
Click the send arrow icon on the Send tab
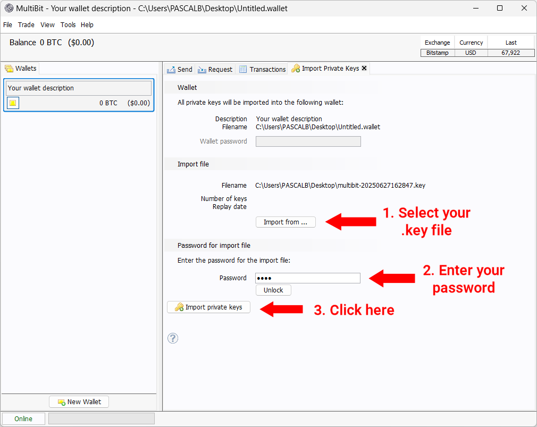pos(171,69)
